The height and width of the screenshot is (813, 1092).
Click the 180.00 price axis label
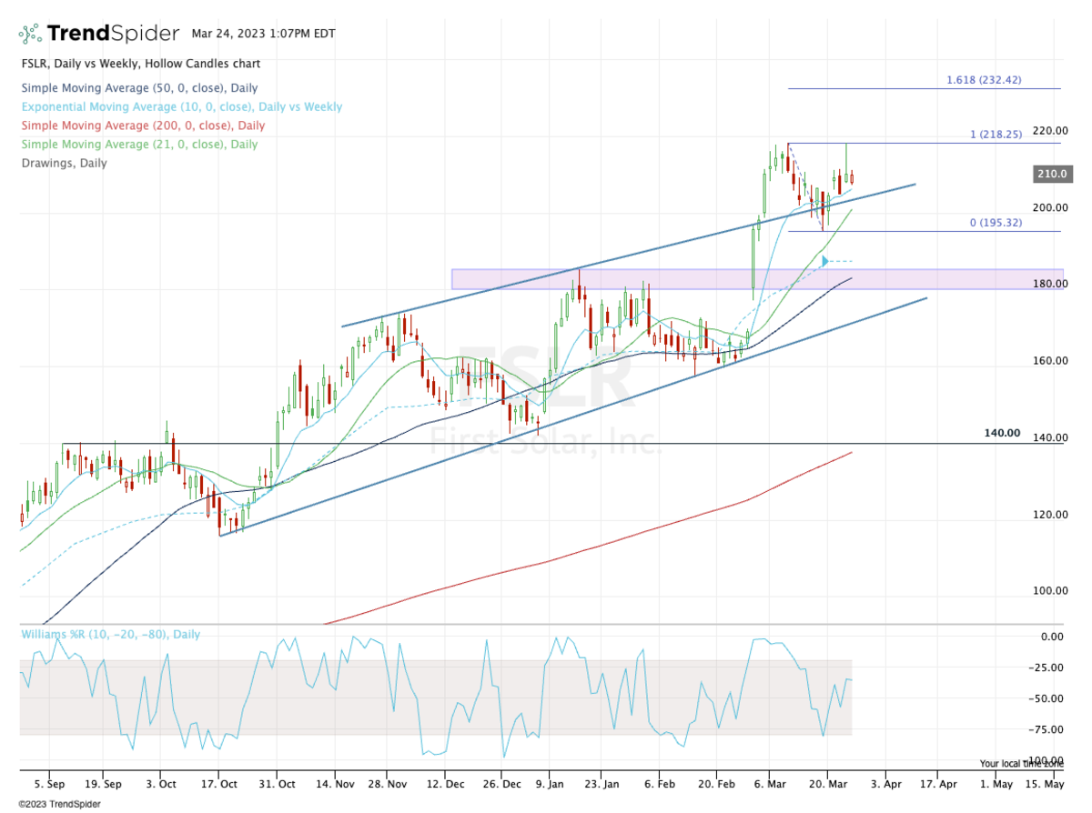(1056, 285)
